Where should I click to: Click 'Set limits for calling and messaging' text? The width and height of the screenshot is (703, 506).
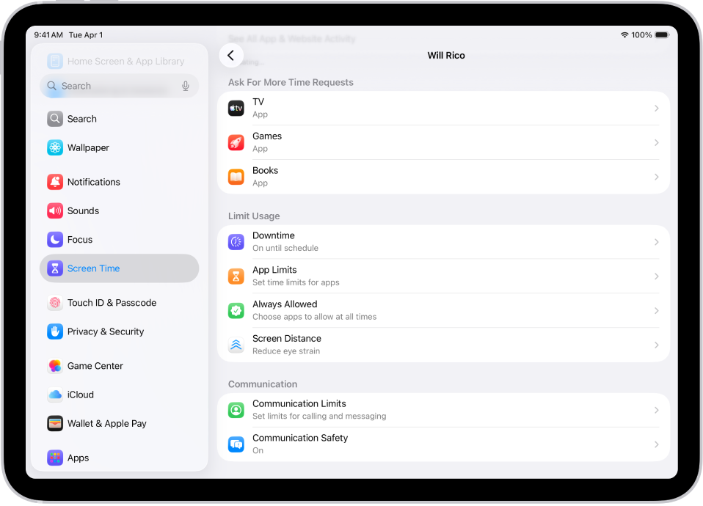click(319, 417)
